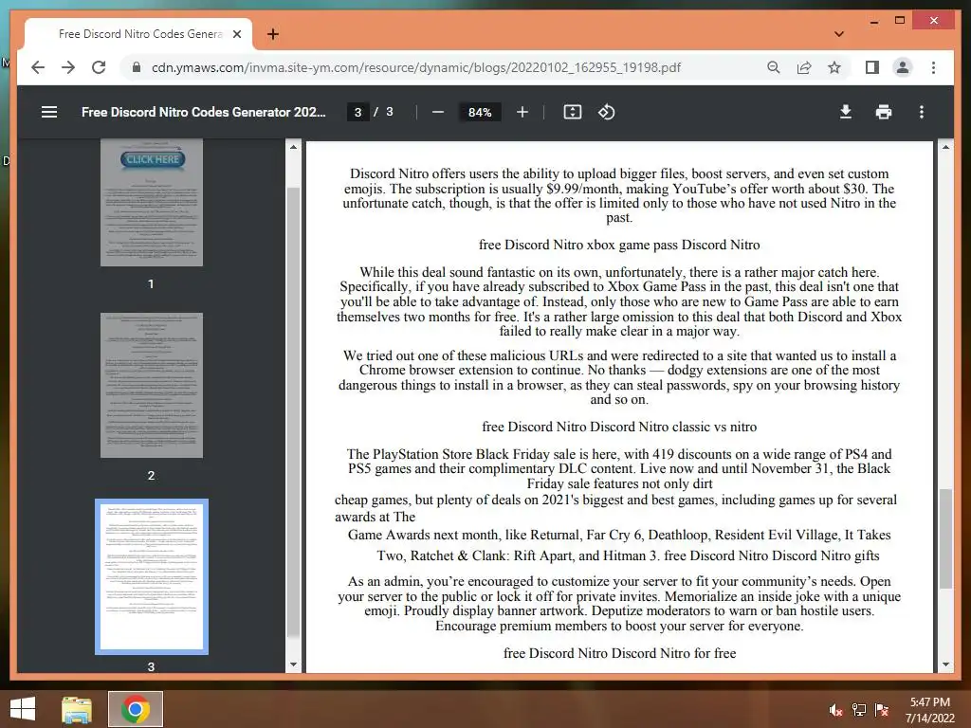The width and height of the screenshot is (971, 728).
Task: Toggle the Chrome side panel
Action: point(872,67)
